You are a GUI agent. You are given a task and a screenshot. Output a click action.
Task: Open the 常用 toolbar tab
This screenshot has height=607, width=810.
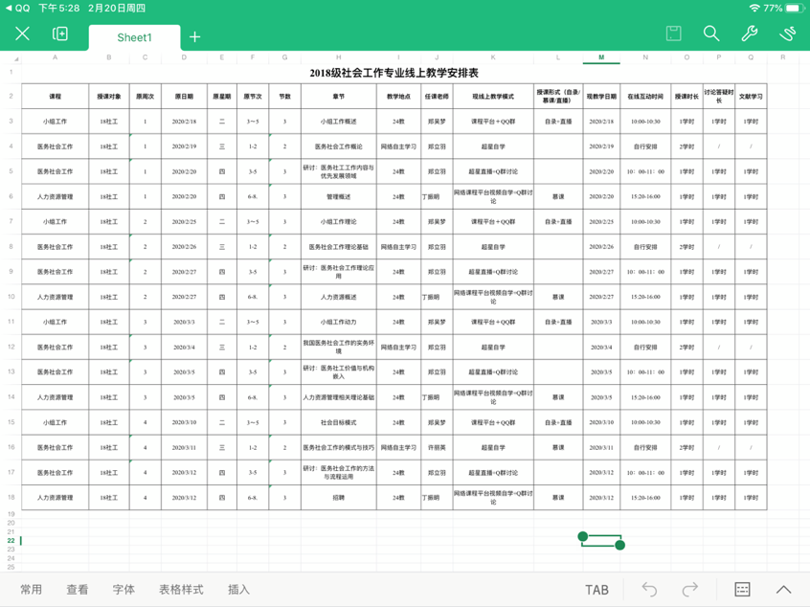point(32,590)
